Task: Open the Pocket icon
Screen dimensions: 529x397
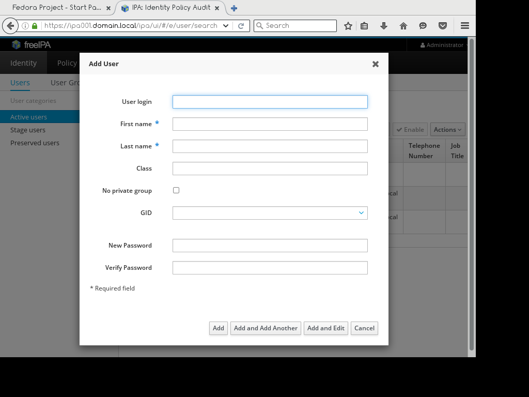Action: point(443,26)
